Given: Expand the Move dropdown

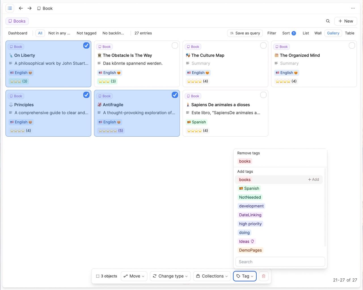Looking at the screenshot, I should (x=134, y=276).
